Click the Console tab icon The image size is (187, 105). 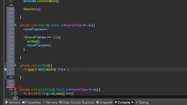click(x=116, y=102)
